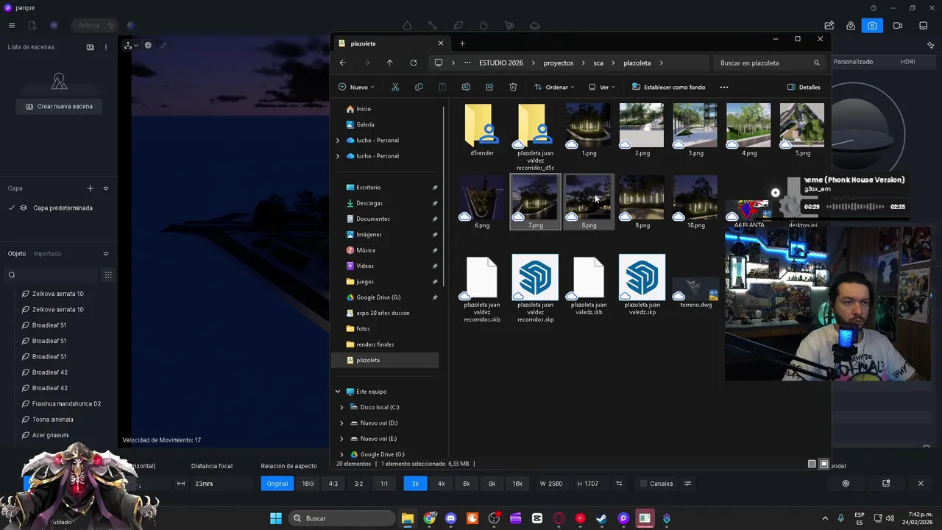Add a new Explorer tab
The image size is (942, 530).
(x=462, y=43)
